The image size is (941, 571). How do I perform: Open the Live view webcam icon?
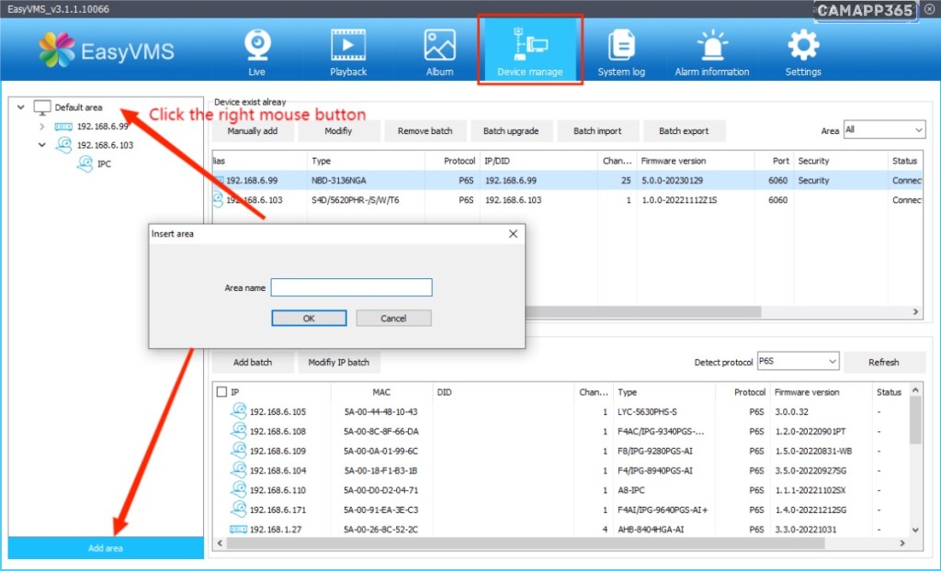(256, 45)
